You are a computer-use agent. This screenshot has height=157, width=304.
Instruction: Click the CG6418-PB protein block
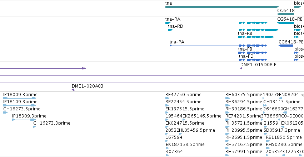286,46
